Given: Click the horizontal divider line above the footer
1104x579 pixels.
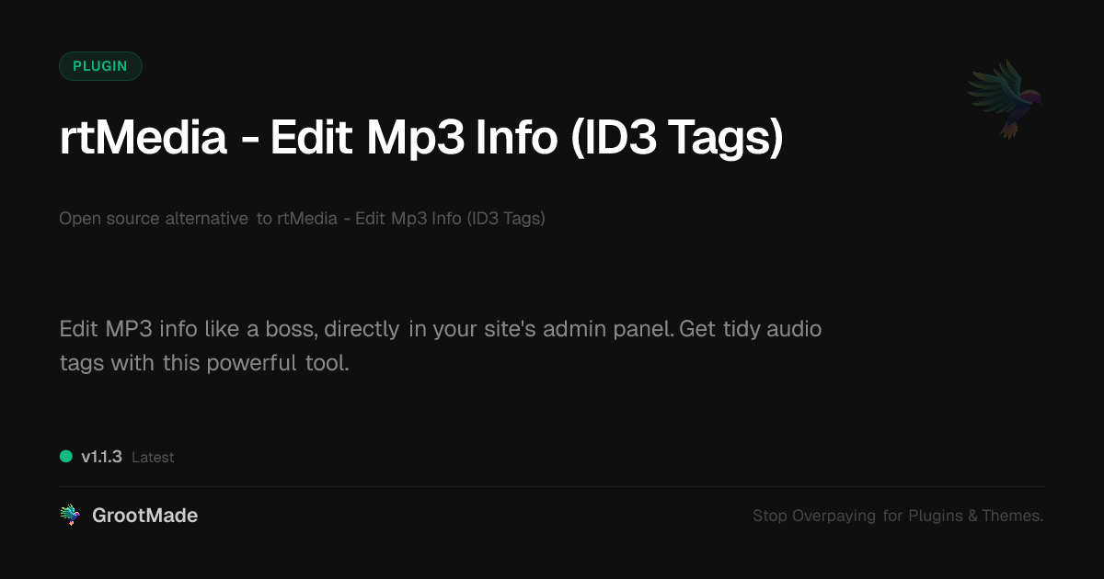Looking at the screenshot, I should 552,486.
